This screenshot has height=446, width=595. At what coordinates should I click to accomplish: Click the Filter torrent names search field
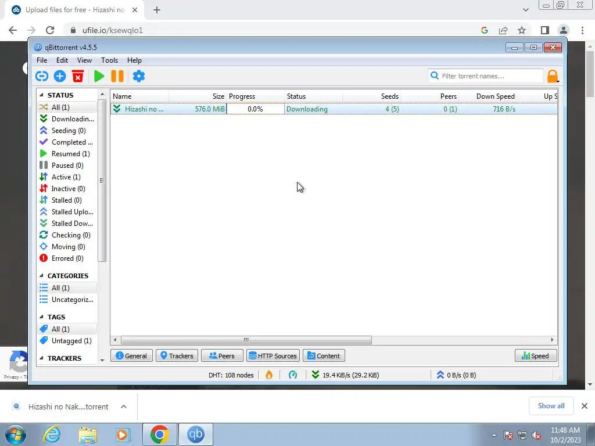(486, 76)
